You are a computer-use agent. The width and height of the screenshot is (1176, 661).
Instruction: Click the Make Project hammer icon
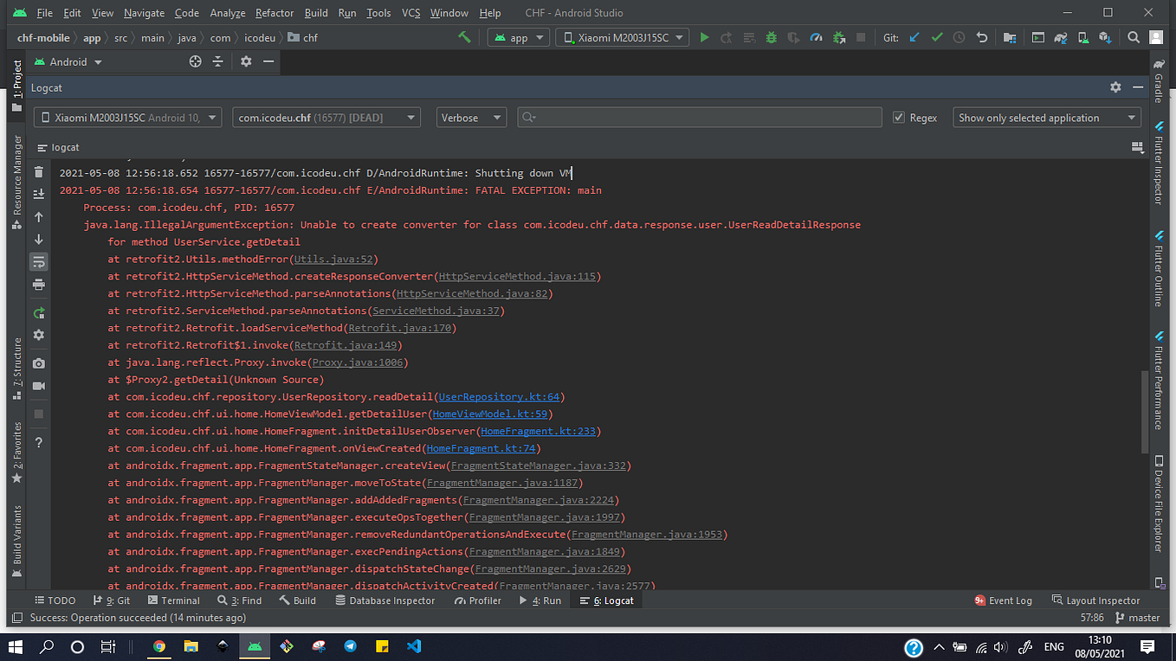(x=465, y=37)
